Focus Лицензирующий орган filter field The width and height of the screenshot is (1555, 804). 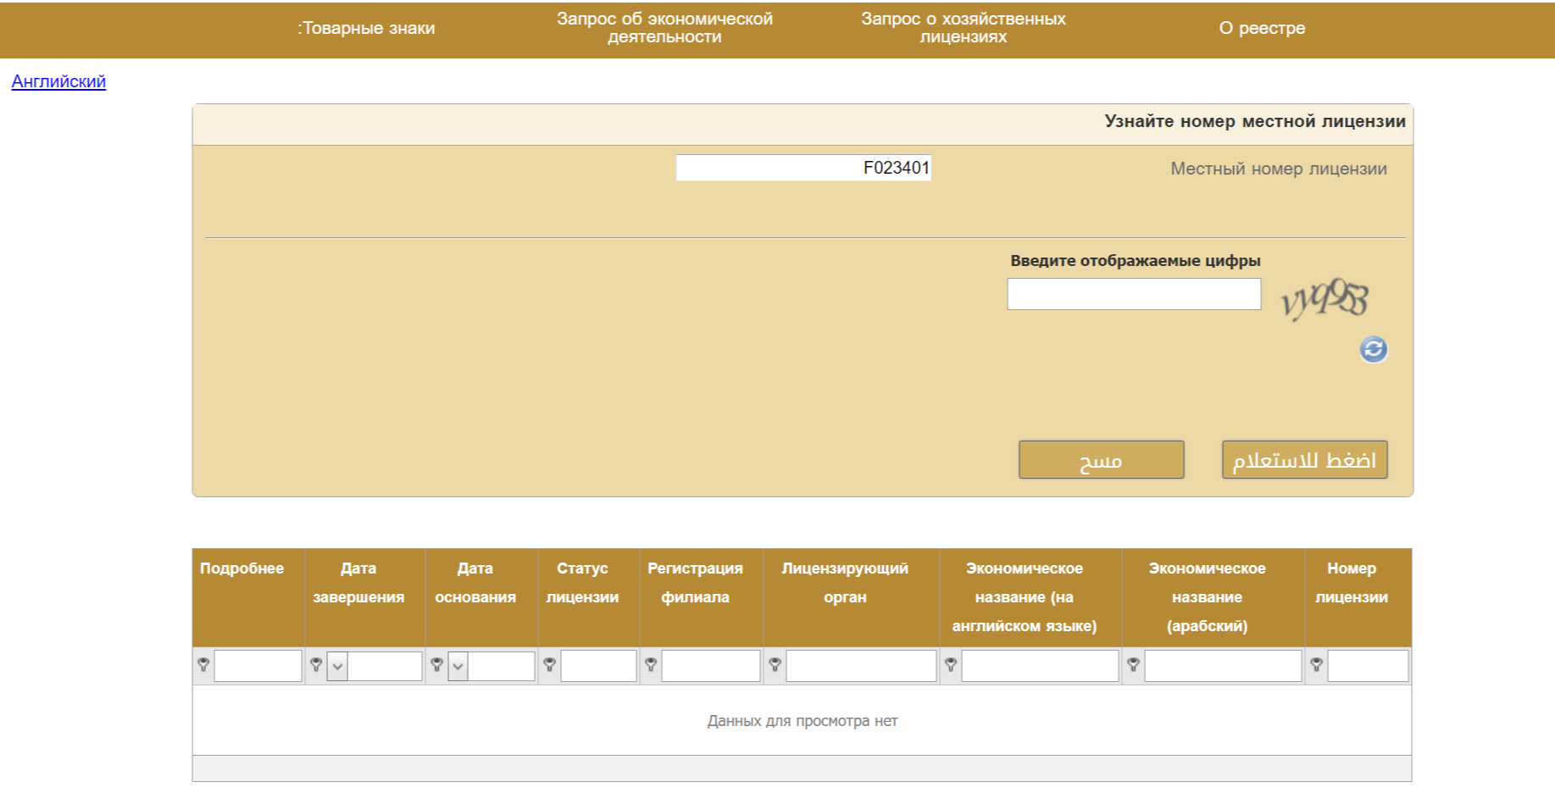click(861, 666)
